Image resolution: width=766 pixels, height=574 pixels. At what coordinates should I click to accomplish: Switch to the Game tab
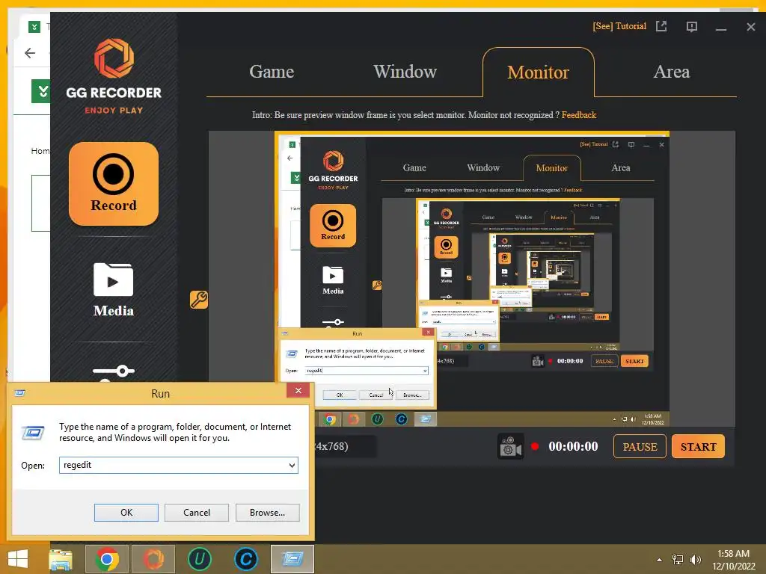click(272, 72)
